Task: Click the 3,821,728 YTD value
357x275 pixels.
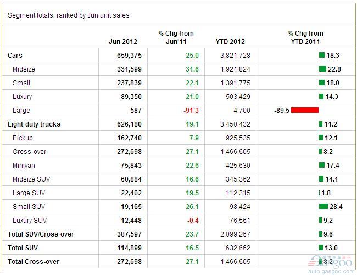Action: tap(235, 56)
